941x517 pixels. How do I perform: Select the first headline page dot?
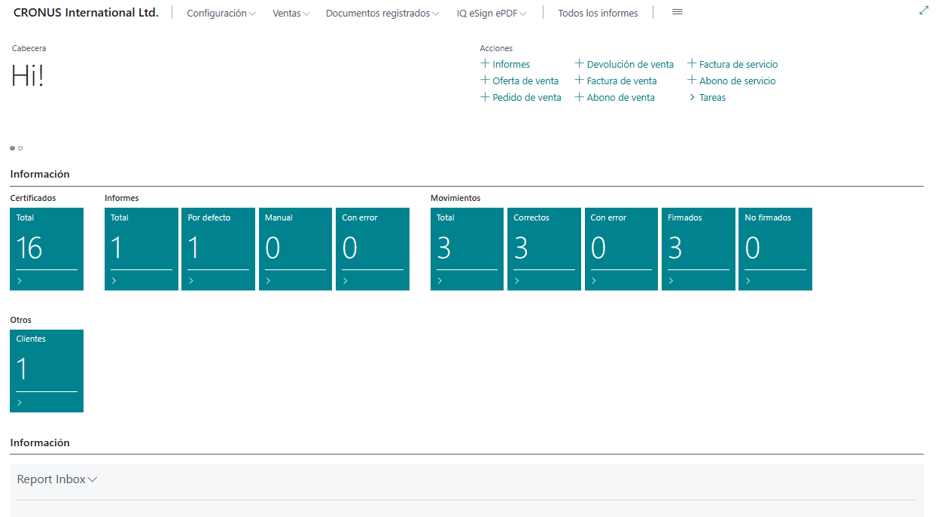pos(12,148)
